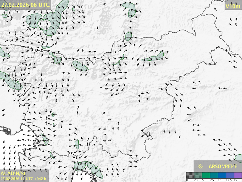Click the model run time +042 h label
The image size is (242, 182).
coord(23,179)
